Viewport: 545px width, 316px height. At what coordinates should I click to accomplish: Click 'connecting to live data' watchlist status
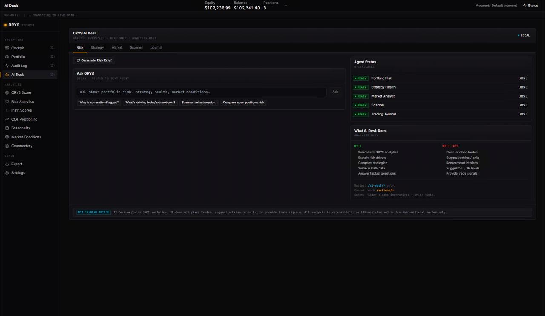coord(53,15)
